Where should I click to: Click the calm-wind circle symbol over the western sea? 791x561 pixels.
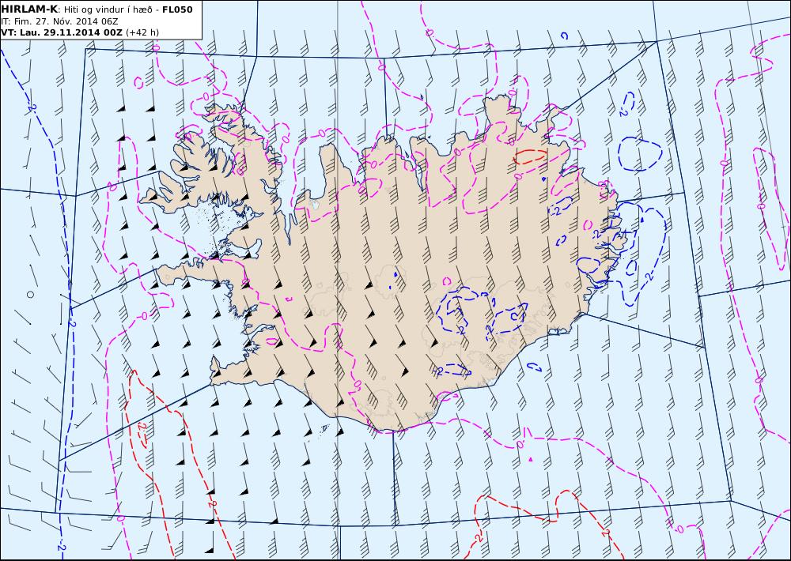[x=30, y=295]
